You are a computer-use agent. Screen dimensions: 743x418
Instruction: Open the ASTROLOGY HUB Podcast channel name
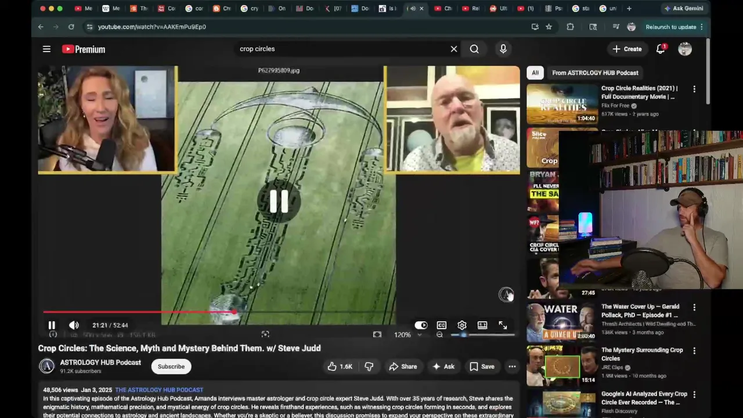click(x=100, y=362)
